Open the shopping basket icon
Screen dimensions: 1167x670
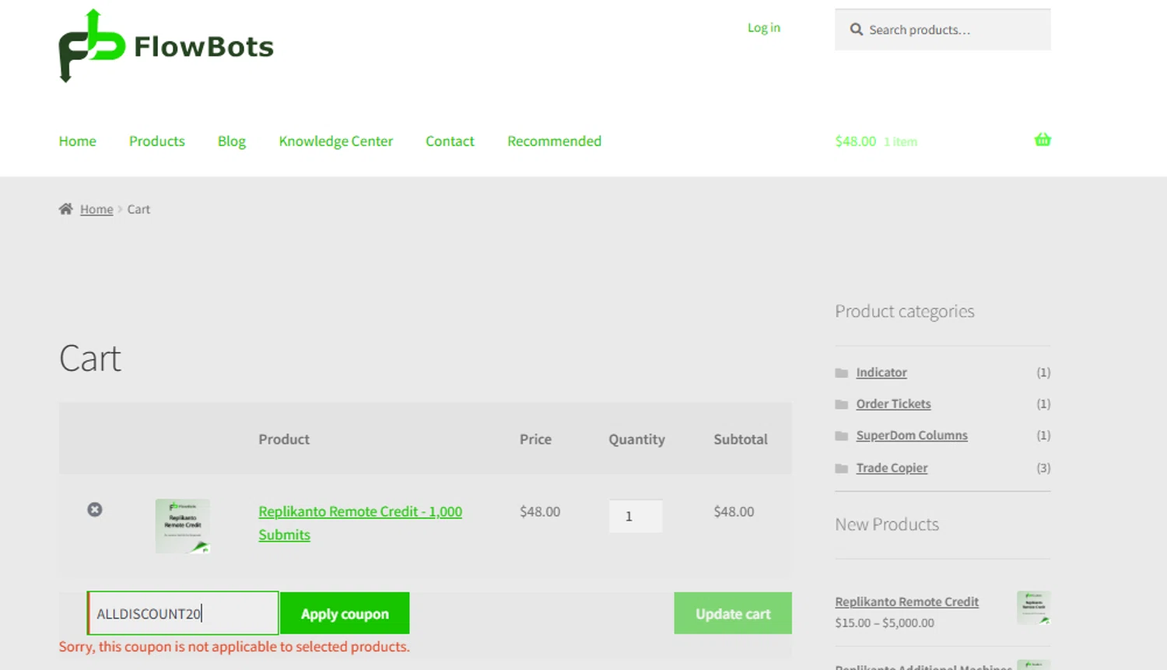(x=1043, y=140)
